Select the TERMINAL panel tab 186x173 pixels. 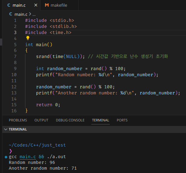pos(100,120)
